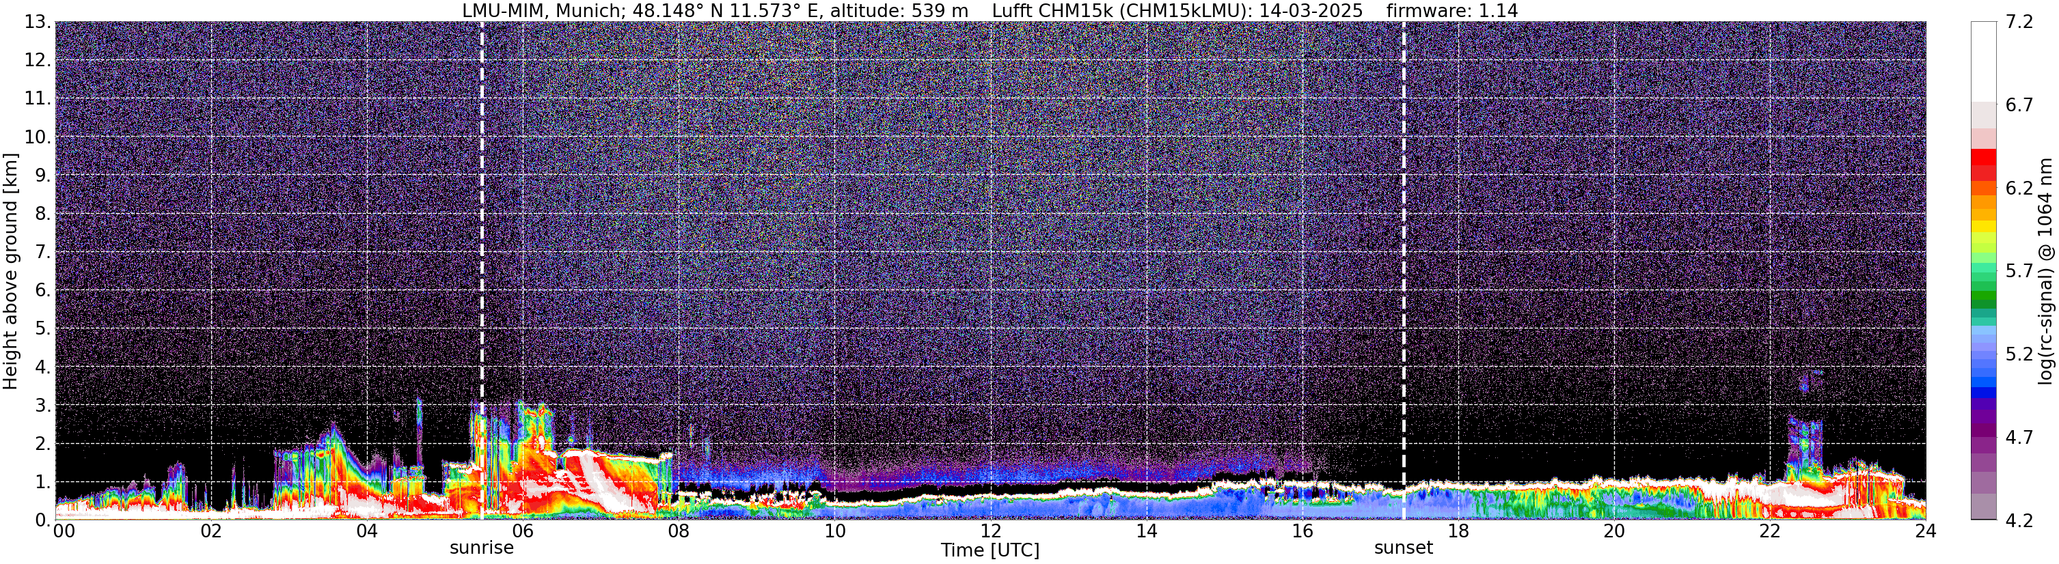2059x564 pixels.
Task: Click the colorbar tick label '4.7'
Action: pyautogui.click(x=2019, y=437)
